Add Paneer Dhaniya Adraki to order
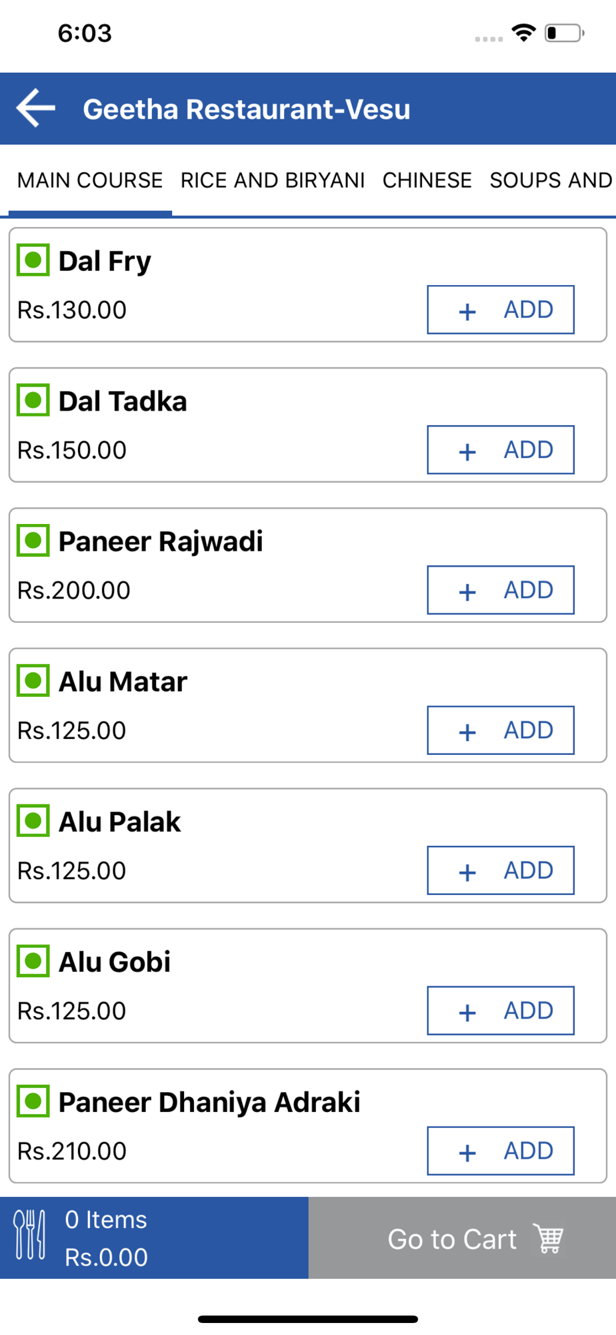The image size is (616, 1335). pyautogui.click(x=501, y=1151)
